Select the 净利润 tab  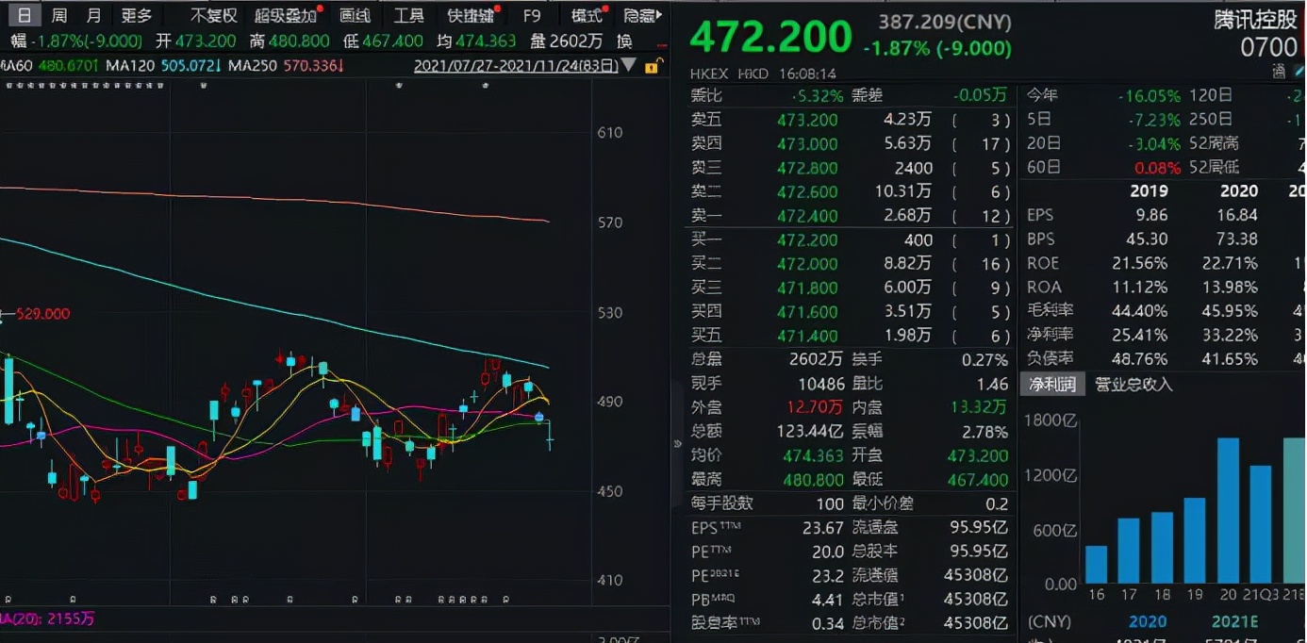pos(1051,384)
